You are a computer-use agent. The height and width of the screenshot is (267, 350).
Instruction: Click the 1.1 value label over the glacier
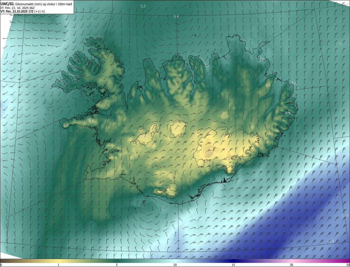click(176, 130)
